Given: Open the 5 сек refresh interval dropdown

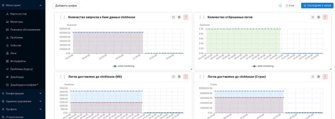Looking at the screenshot, I should click(x=292, y=6).
